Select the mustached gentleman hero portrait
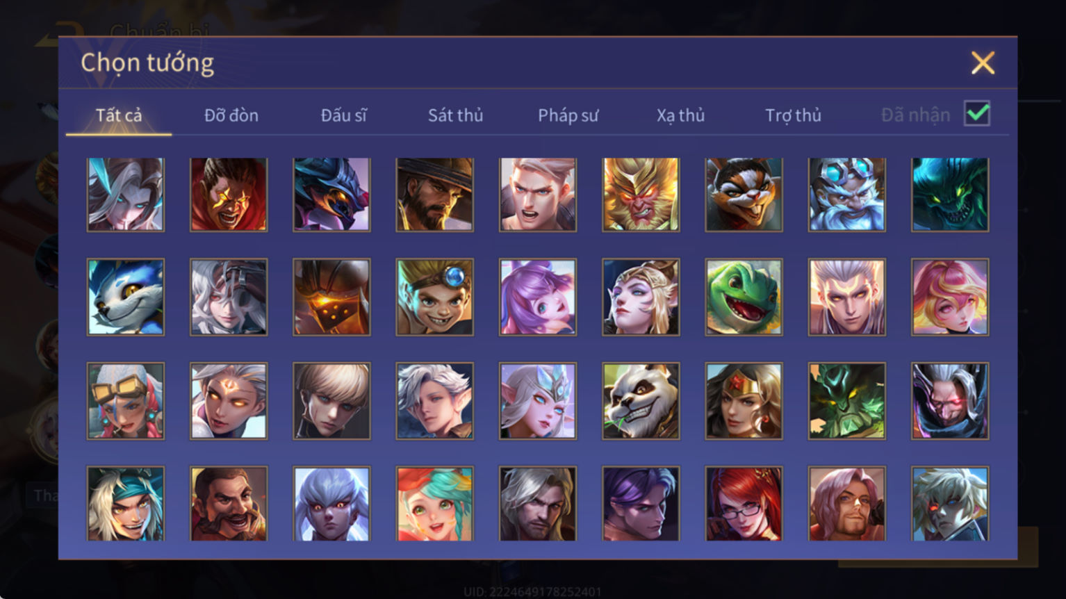 pos(229,504)
